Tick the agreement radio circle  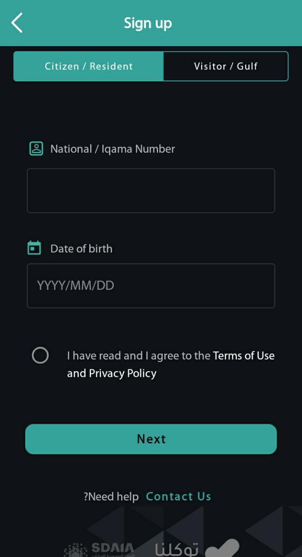(40, 356)
